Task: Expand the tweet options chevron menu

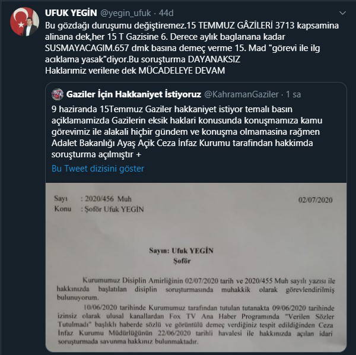Action: 342,13
